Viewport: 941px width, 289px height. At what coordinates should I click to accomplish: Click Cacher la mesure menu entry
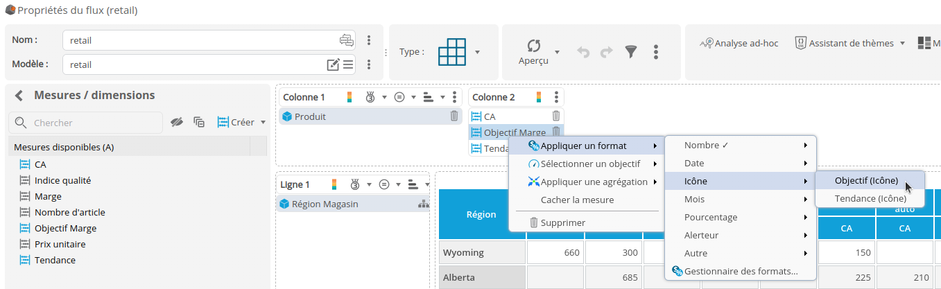click(577, 200)
